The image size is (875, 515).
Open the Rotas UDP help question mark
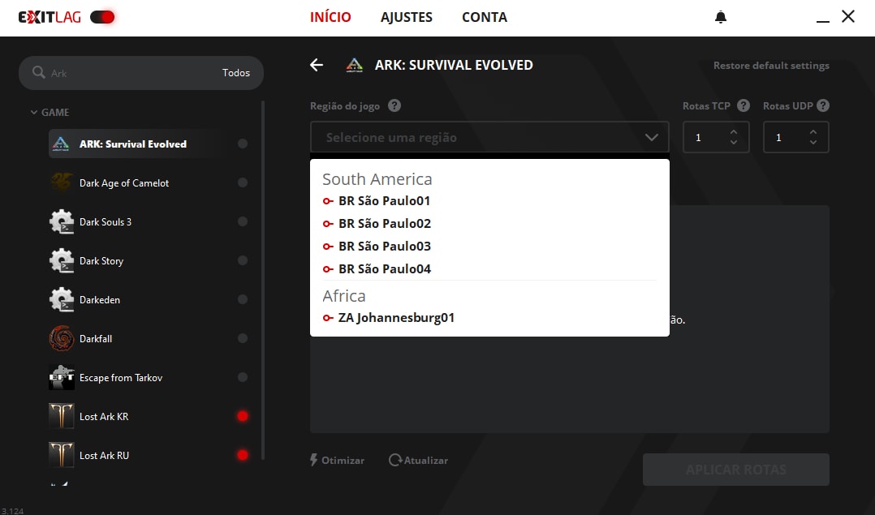click(823, 105)
